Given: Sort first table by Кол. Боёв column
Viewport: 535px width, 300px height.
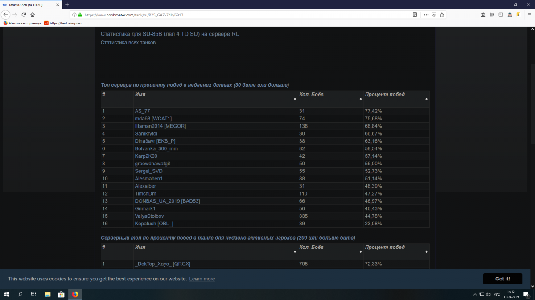Looking at the screenshot, I should point(329,99).
